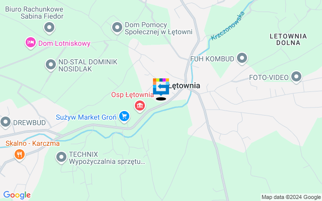
Task: Select the Dom Lotniskowy text label
Action: [x=64, y=44]
